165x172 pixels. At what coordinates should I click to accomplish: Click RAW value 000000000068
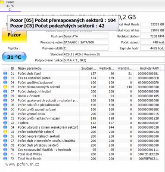tap(148, 87)
